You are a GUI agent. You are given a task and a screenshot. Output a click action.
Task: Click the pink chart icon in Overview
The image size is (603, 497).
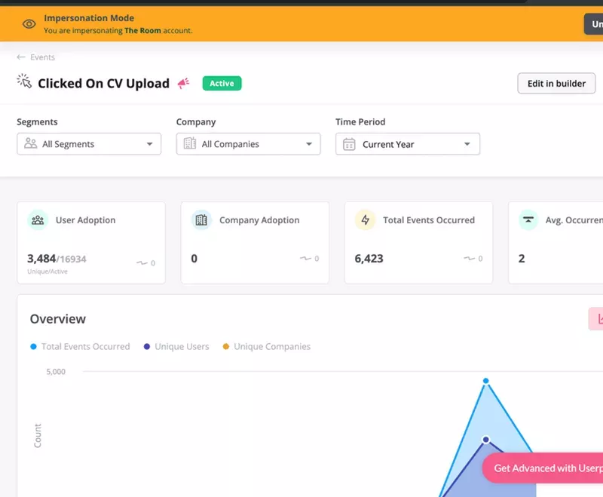pyautogui.click(x=597, y=319)
